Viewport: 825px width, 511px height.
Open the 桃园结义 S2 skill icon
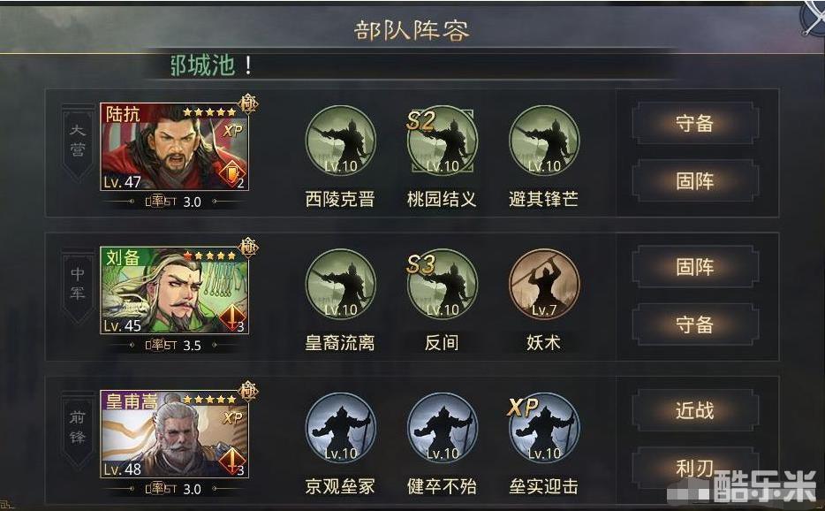click(442, 141)
